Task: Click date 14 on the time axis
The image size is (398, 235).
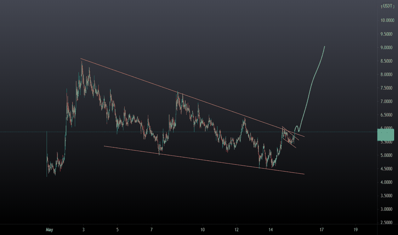Action: 271,230
